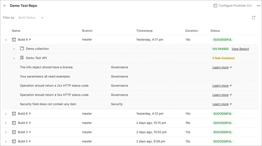Click the Build 3 terminal icon

coord(14,132)
